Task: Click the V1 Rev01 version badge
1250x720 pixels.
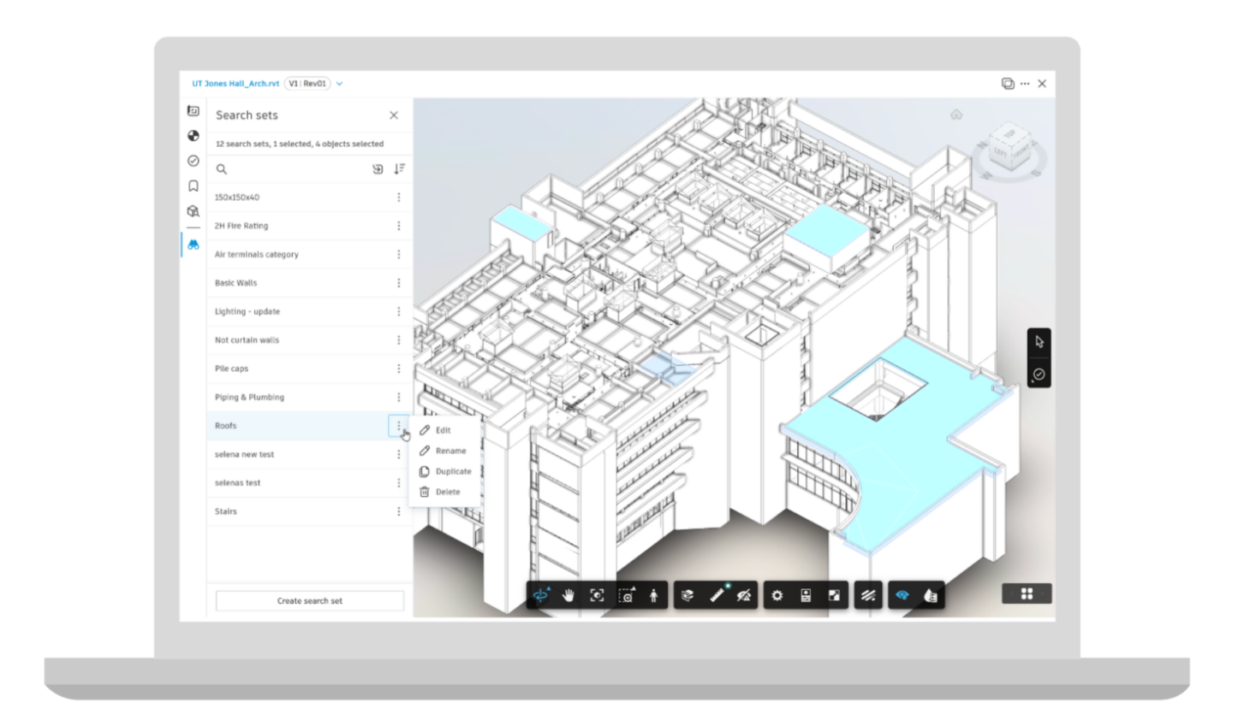Action: pos(307,84)
